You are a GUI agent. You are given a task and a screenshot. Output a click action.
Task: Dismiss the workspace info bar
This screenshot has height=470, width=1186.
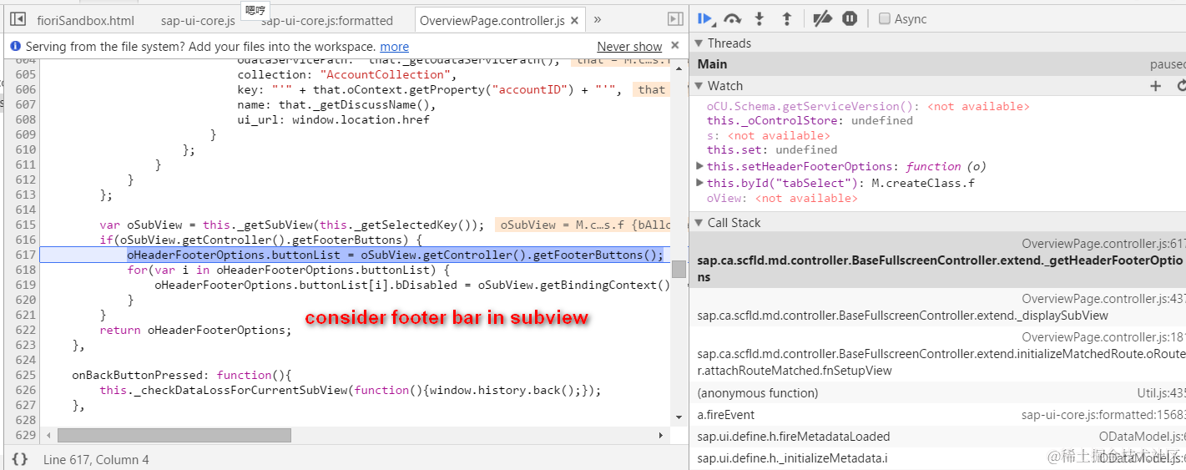(x=675, y=45)
